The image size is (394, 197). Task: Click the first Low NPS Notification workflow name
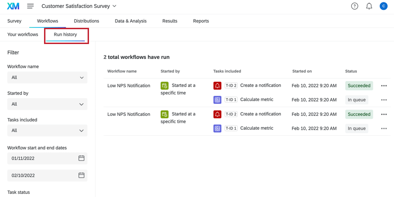click(129, 86)
